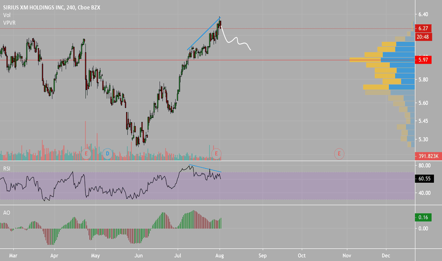Click the Sep label on time axis
The image size is (442, 261).
[x=262, y=256]
